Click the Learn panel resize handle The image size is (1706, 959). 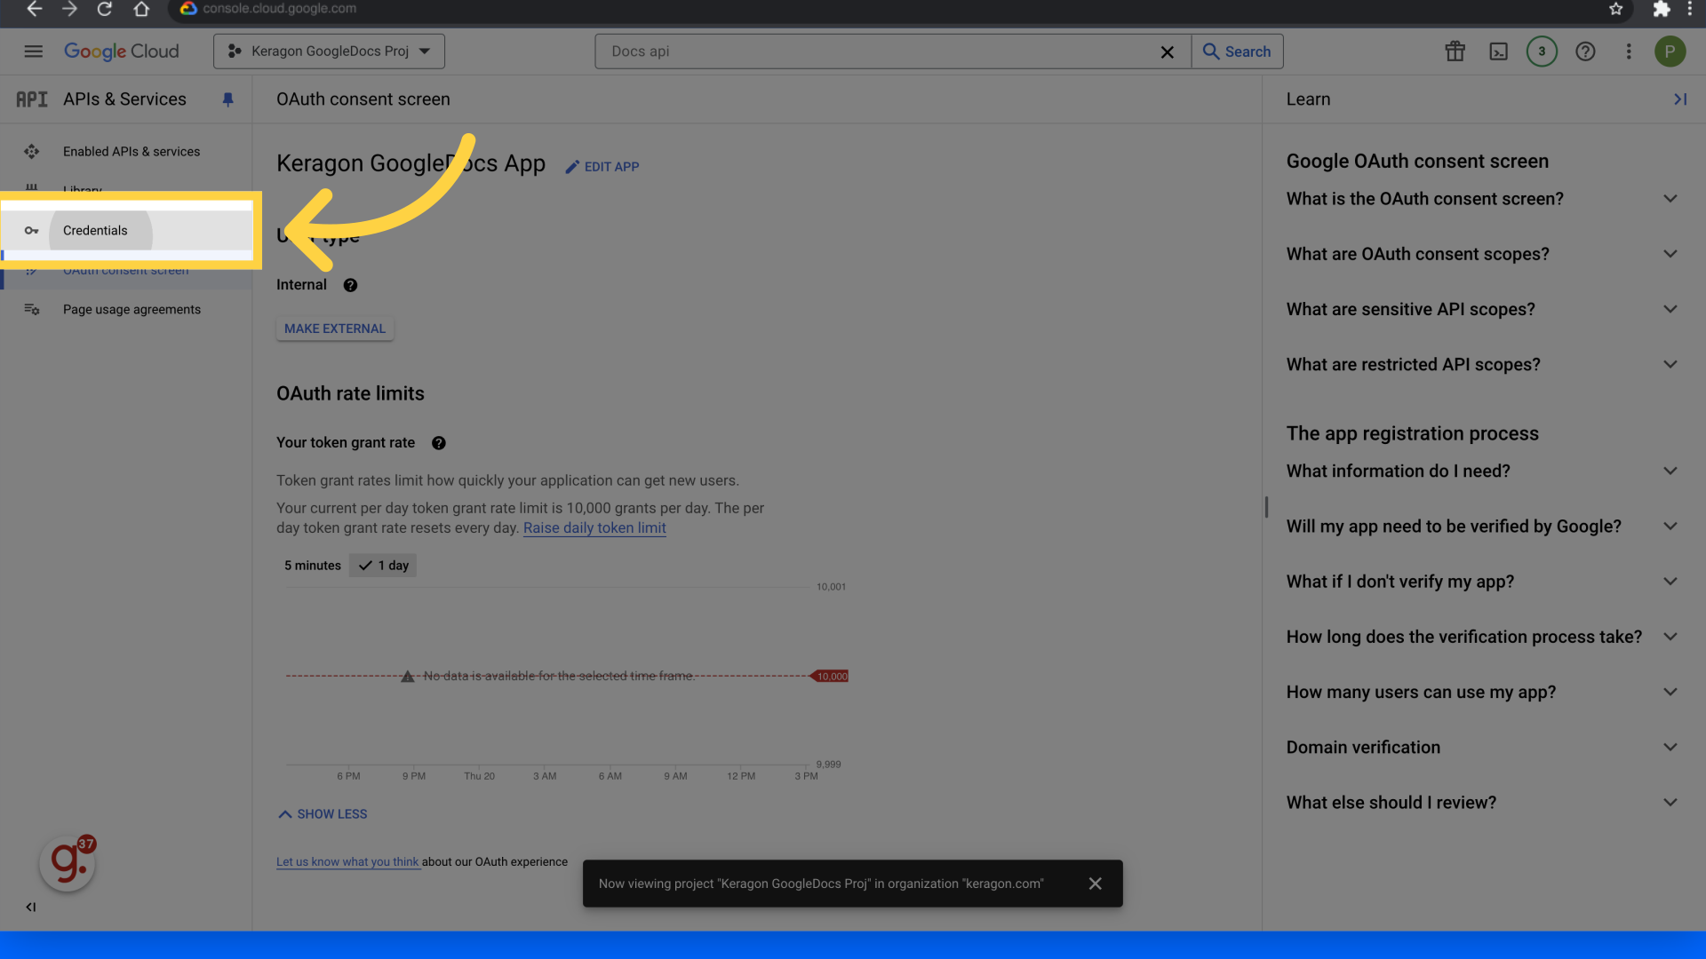coord(1266,507)
